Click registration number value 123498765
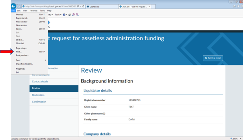243x140 pixels. coord(134,100)
